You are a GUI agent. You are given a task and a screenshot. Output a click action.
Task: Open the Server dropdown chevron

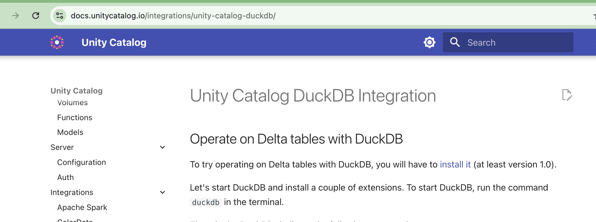pos(163,147)
